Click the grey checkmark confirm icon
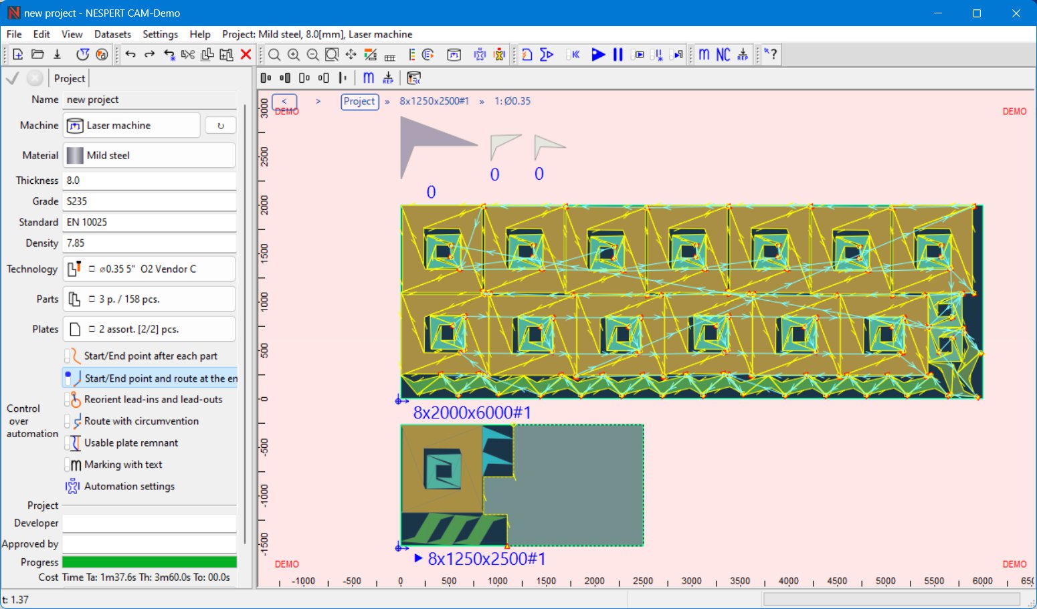 point(13,78)
